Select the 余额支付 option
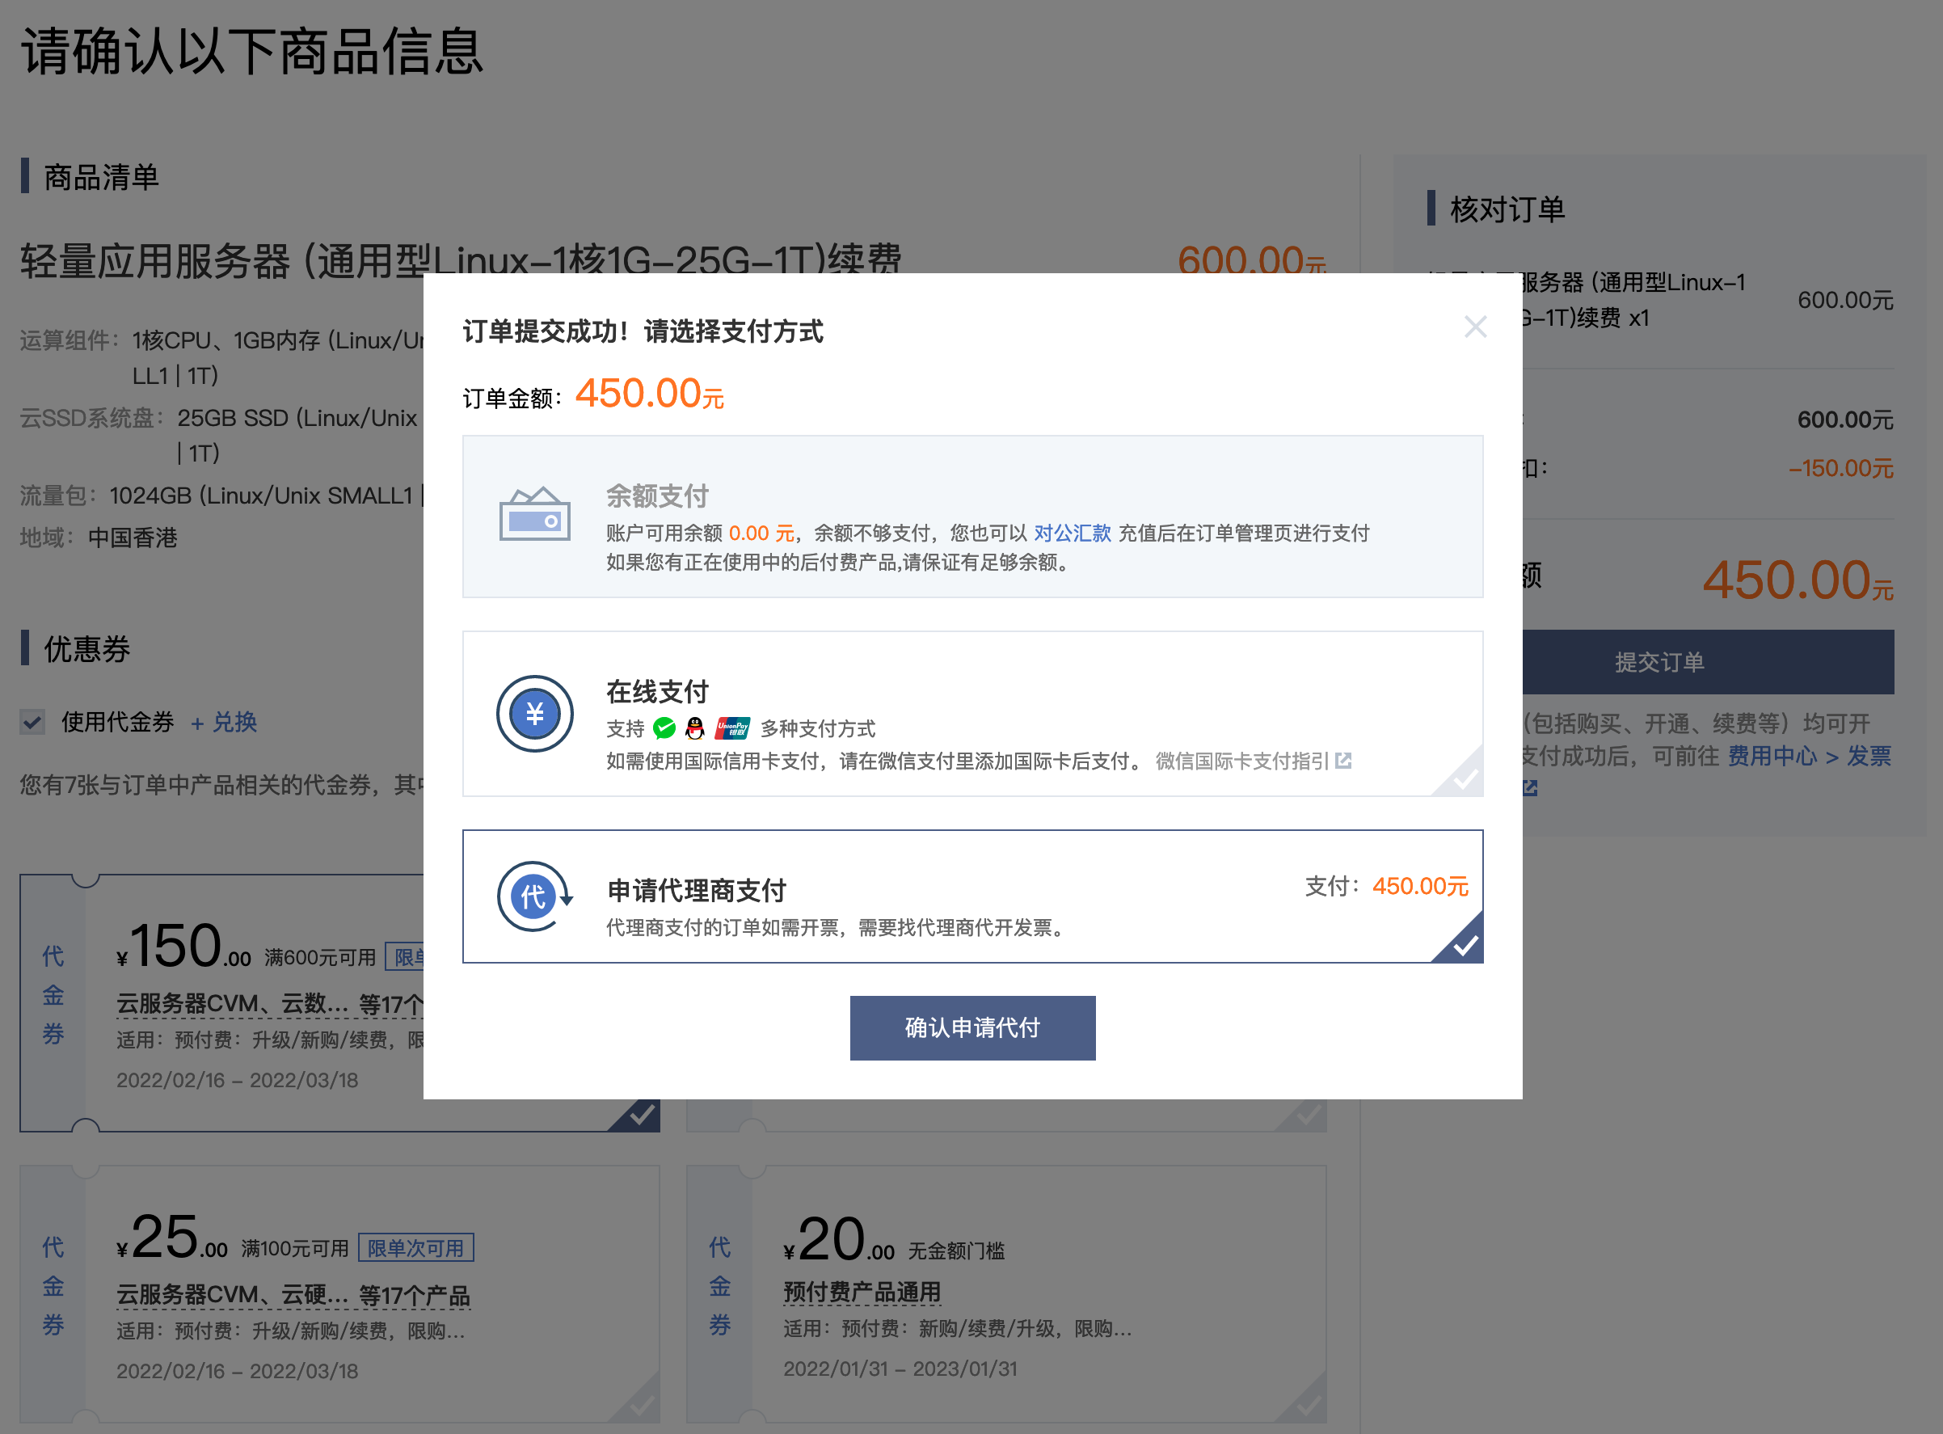 [972, 517]
